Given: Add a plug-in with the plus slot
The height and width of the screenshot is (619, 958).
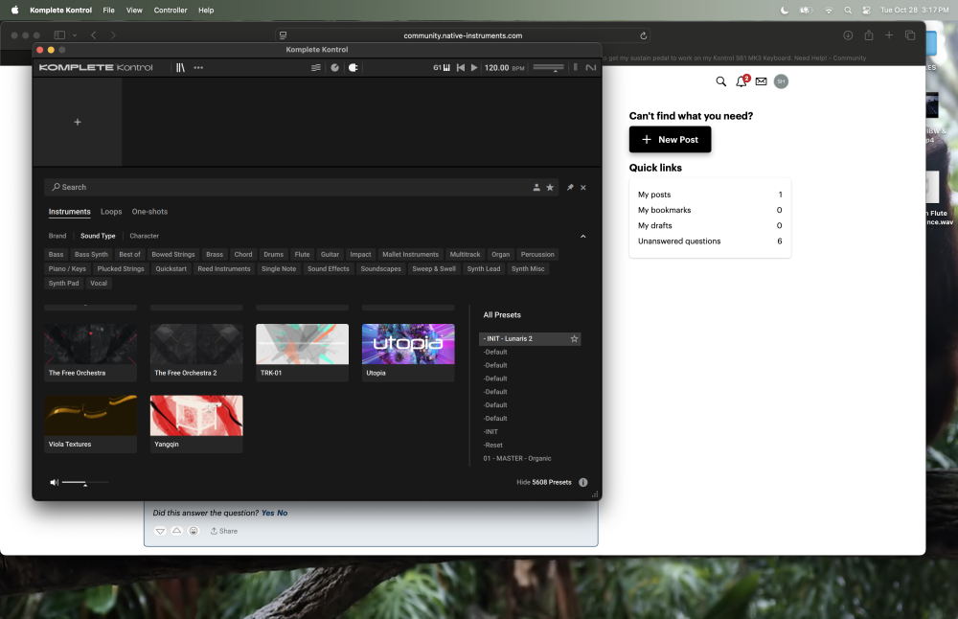Looking at the screenshot, I should point(78,123).
